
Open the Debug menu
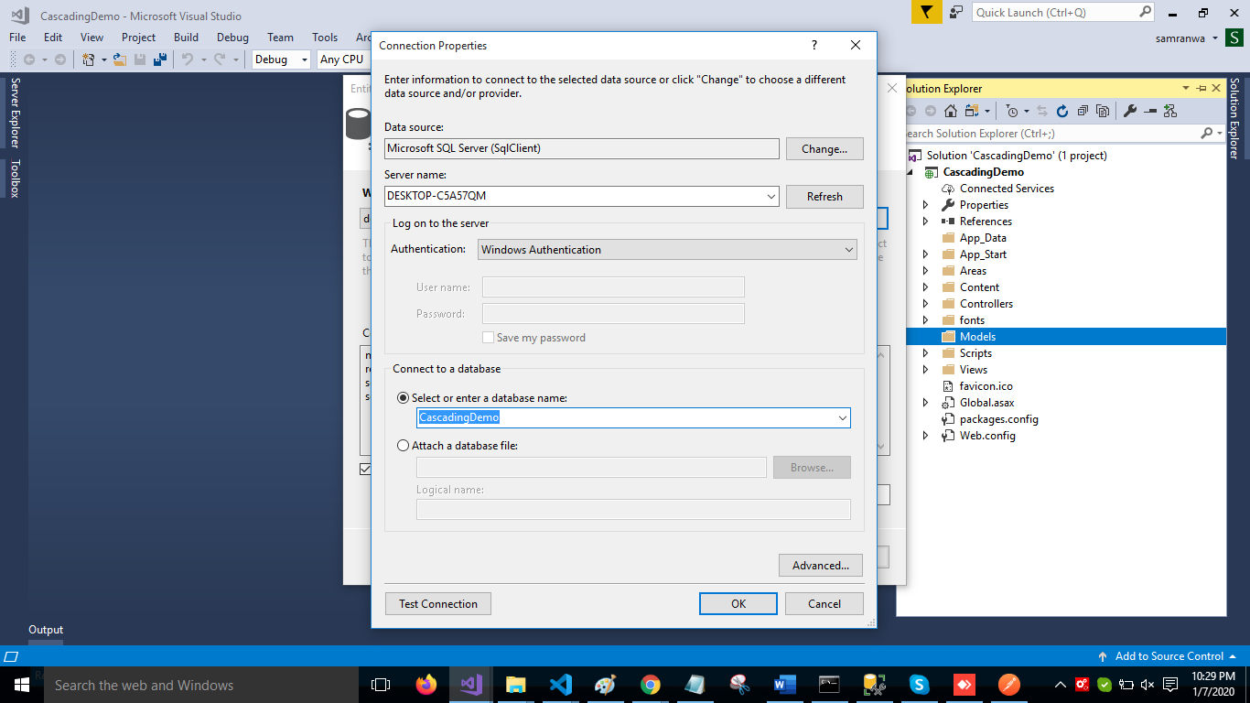click(232, 38)
